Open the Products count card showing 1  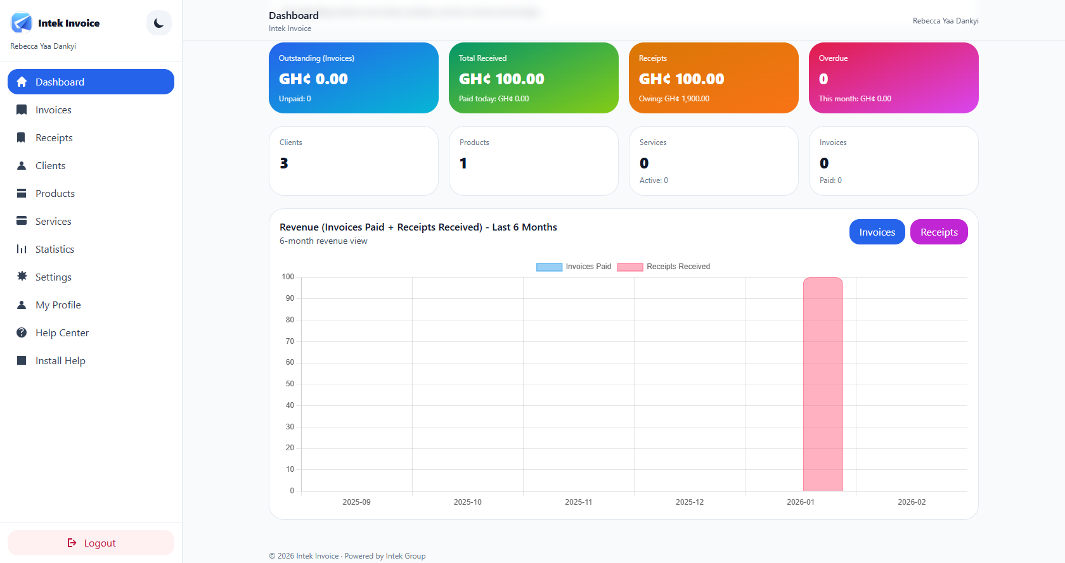coord(534,161)
